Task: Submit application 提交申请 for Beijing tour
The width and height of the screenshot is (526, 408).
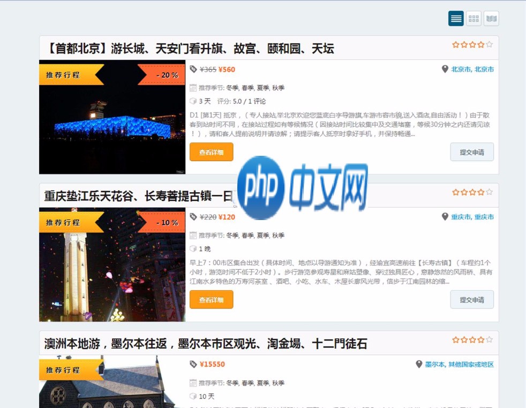Action: [472, 152]
